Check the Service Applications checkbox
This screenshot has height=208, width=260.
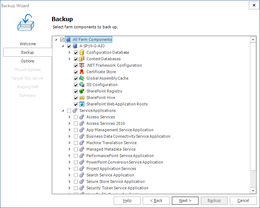coord(69,111)
